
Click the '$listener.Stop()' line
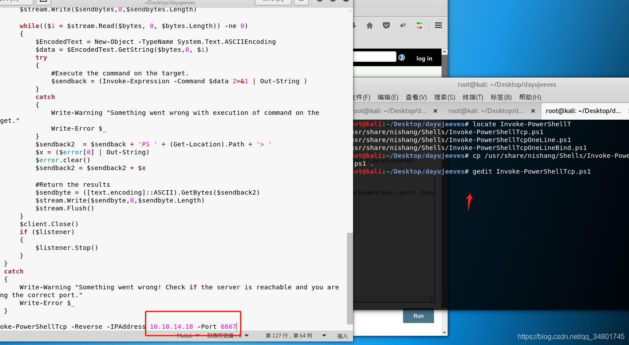tap(67, 248)
